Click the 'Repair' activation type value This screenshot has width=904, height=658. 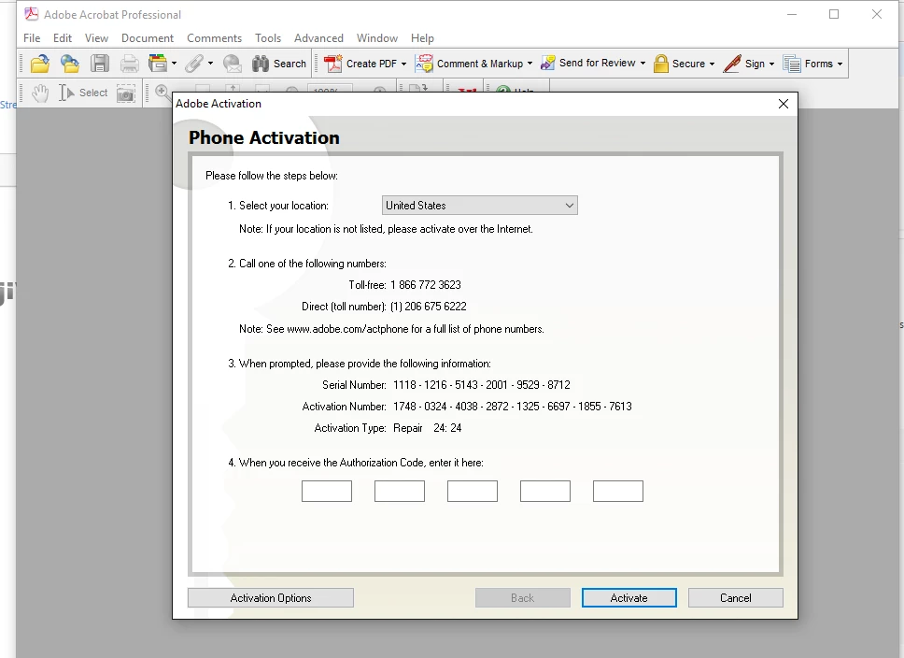[x=407, y=428]
